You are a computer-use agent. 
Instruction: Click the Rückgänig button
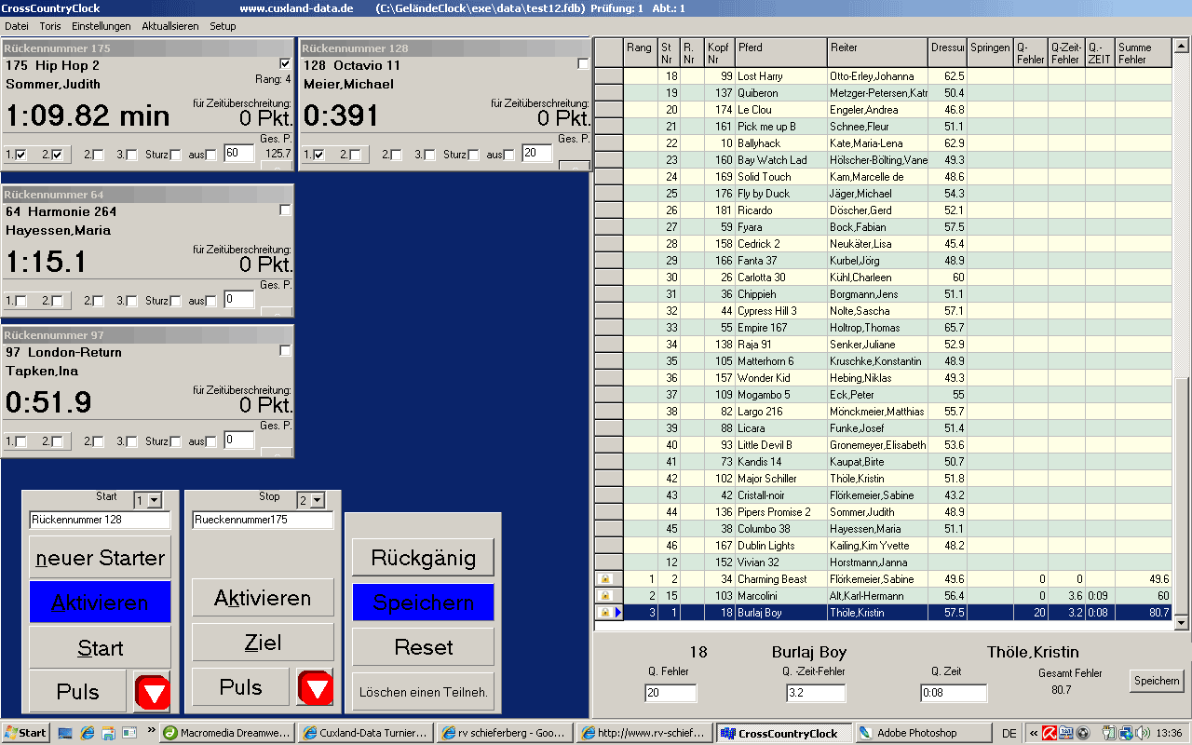[x=423, y=558]
